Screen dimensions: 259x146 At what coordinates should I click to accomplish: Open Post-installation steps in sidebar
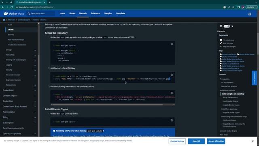tap(16, 40)
